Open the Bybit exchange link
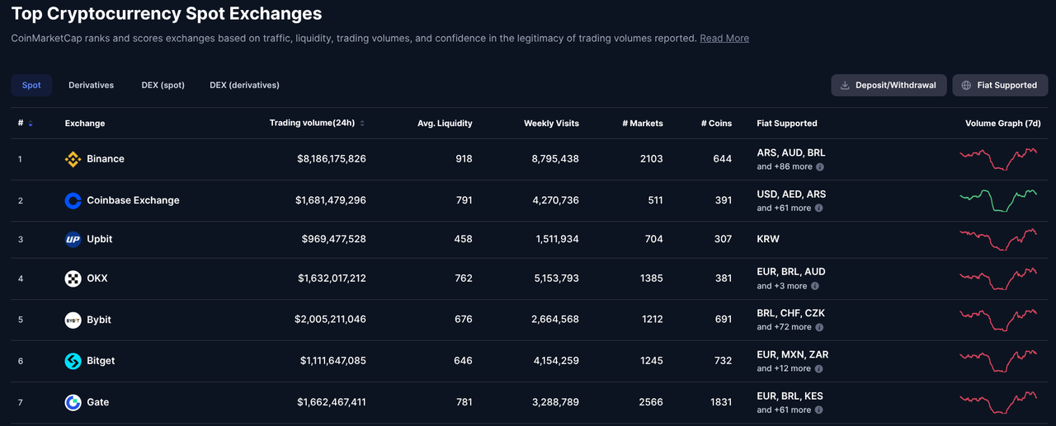 pyautogui.click(x=99, y=320)
